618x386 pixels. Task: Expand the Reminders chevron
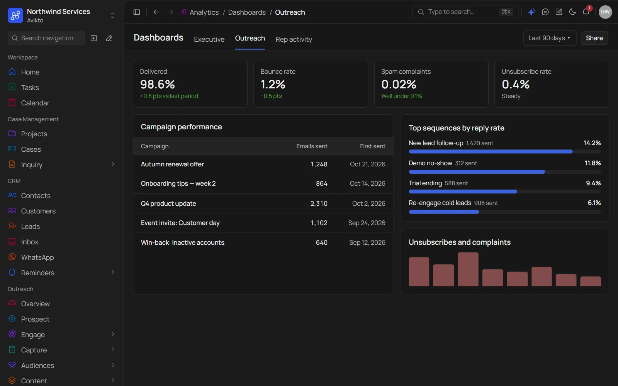click(x=113, y=273)
